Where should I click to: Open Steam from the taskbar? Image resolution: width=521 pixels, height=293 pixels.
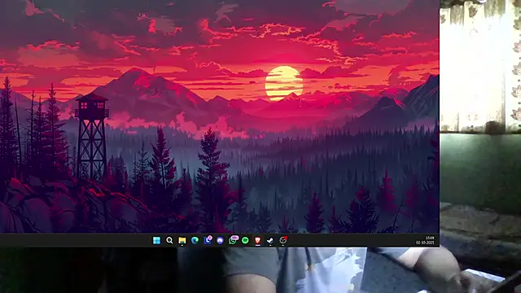click(270, 240)
